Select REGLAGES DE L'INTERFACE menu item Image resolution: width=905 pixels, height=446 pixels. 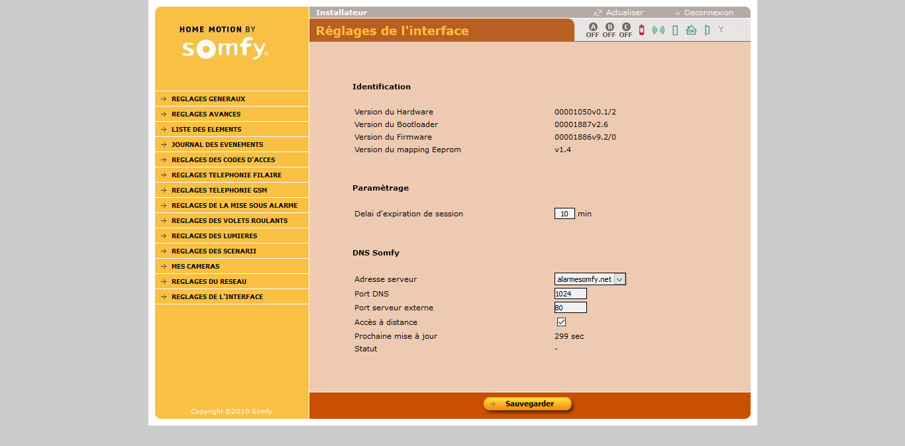[232, 296]
